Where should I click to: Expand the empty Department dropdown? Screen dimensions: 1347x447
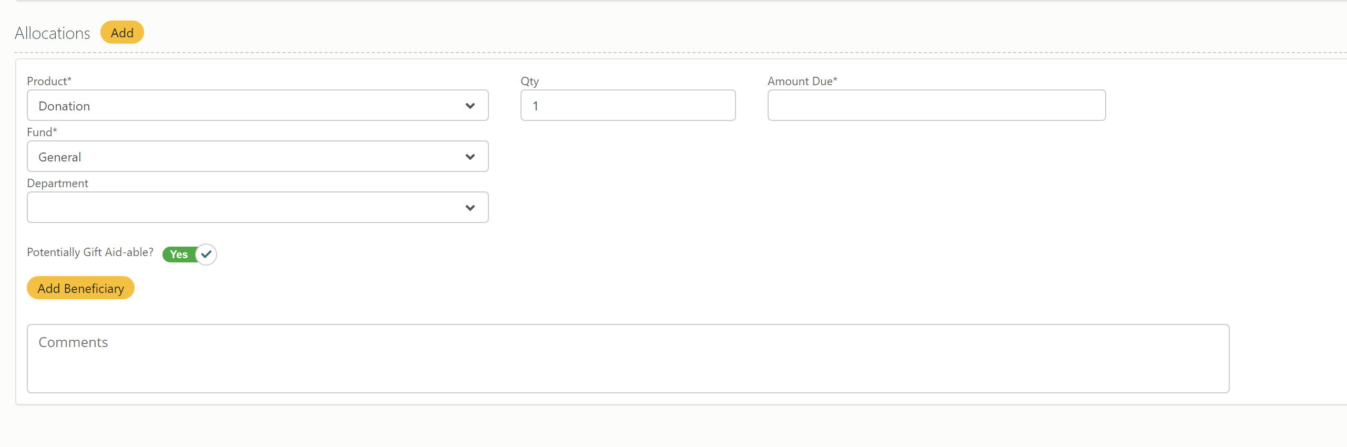(258, 208)
